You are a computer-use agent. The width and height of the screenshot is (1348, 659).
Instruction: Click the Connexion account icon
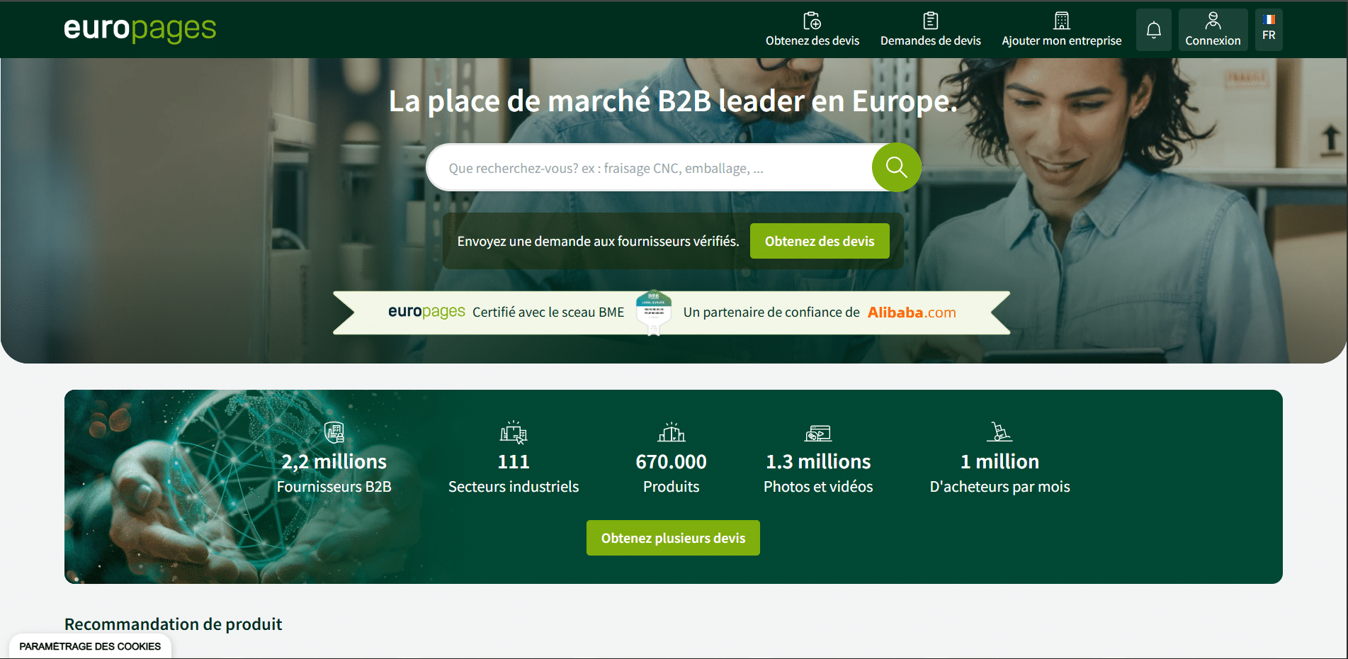point(1212,18)
